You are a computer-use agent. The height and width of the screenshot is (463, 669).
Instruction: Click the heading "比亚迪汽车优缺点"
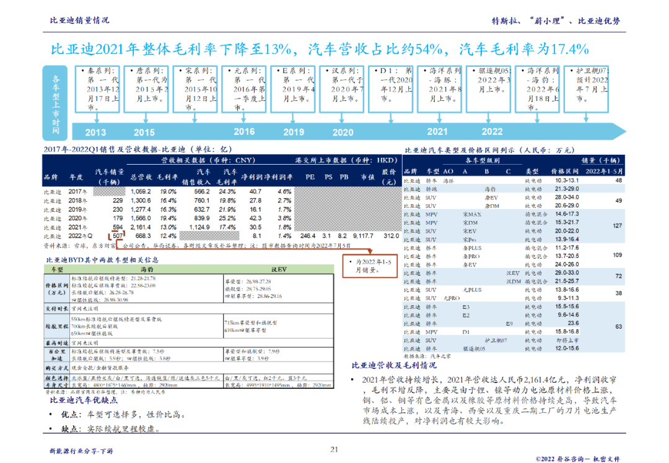(84, 400)
